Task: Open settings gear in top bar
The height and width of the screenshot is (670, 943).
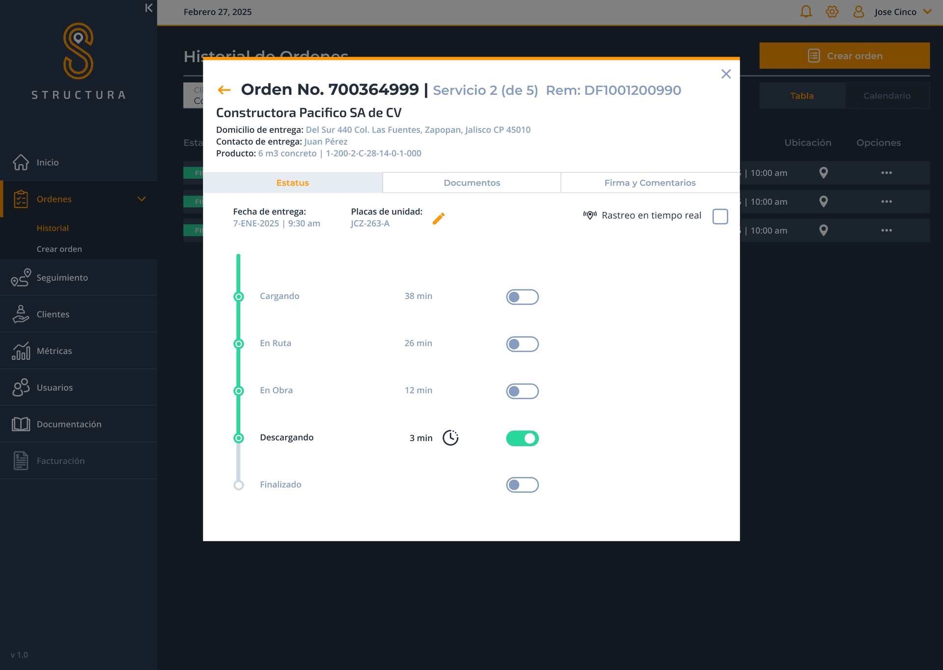Action: click(x=832, y=12)
